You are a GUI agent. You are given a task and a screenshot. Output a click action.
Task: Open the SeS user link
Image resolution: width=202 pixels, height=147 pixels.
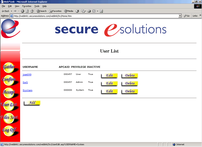(25, 82)
